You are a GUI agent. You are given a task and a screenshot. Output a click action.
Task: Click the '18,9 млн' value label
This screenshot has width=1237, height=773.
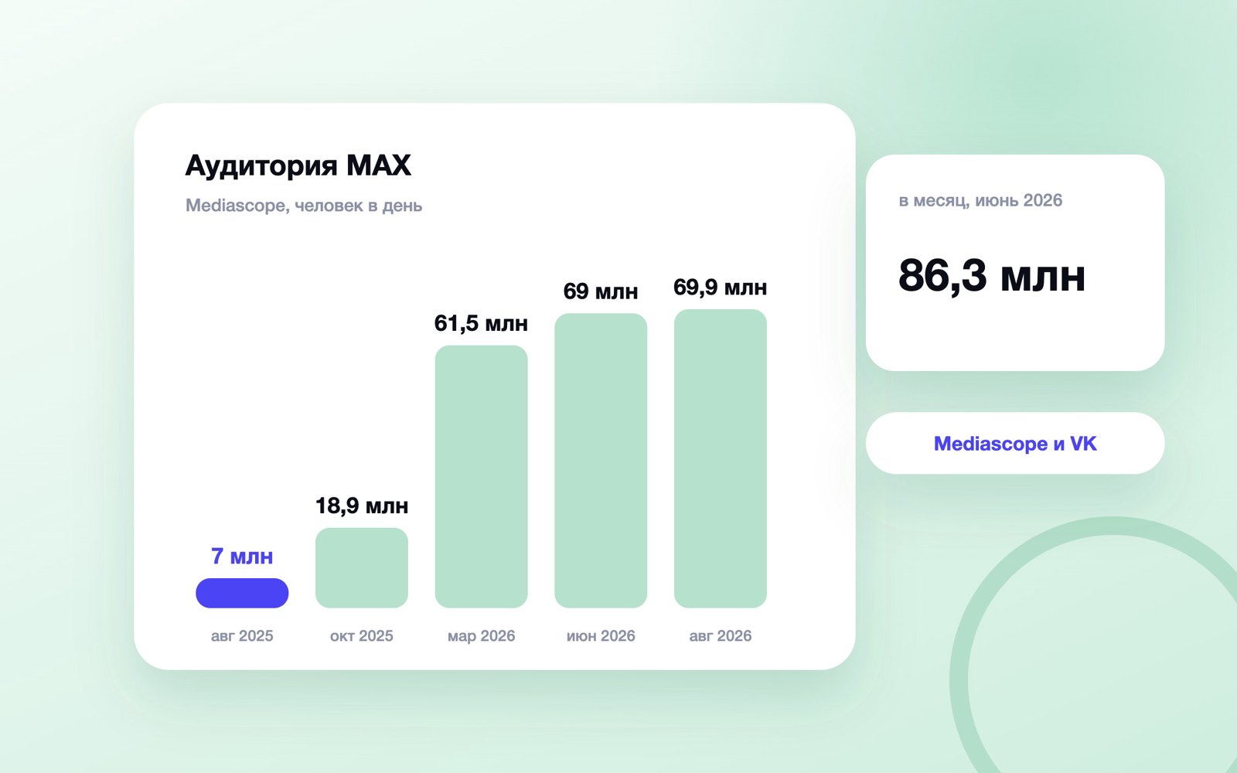(x=362, y=506)
